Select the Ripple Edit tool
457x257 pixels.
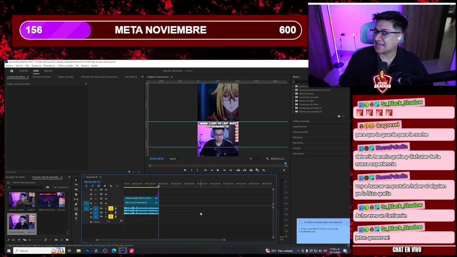tap(76, 190)
